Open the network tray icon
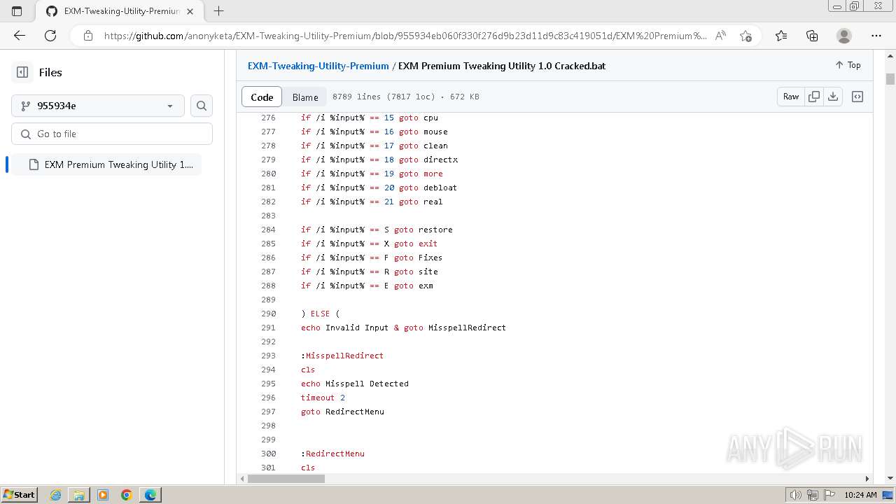The image size is (896, 504). tap(813, 495)
